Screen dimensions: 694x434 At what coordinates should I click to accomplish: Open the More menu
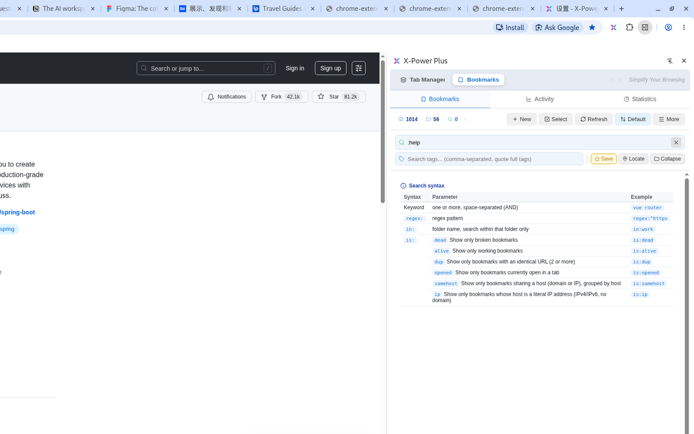[669, 119]
